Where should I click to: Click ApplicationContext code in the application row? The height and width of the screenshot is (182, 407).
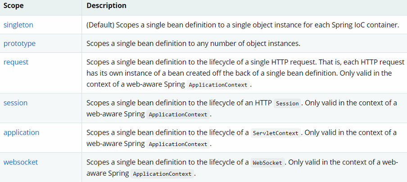click(x=178, y=144)
